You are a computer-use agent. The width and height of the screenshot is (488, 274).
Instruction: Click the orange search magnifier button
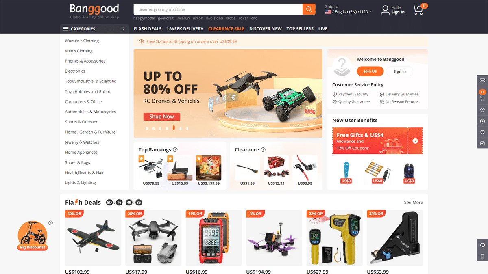pyautogui.click(x=309, y=9)
